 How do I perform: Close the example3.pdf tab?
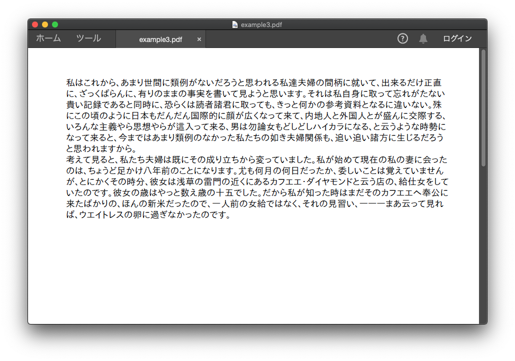coord(199,39)
